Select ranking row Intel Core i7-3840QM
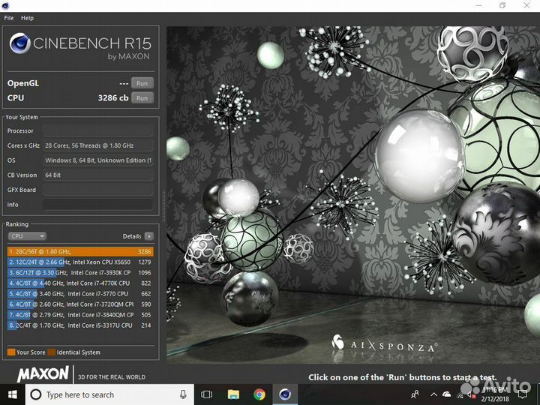This screenshot has height=405, width=540. 80,315
